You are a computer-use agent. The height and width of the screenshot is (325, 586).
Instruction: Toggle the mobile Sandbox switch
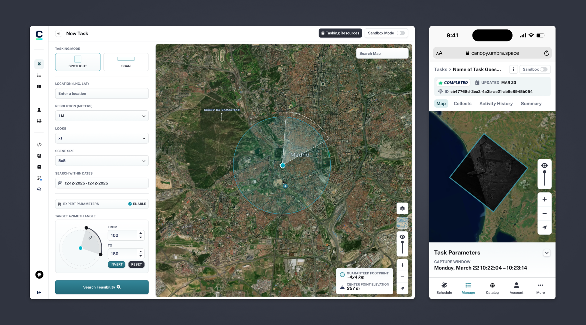point(543,69)
